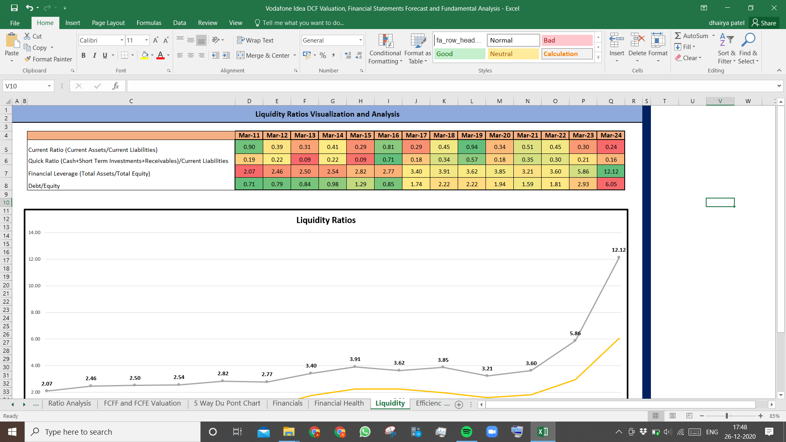The width and height of the screenshot is (786, 442).
Task: Click the new sheet plus button
Action: click(459, 404)
